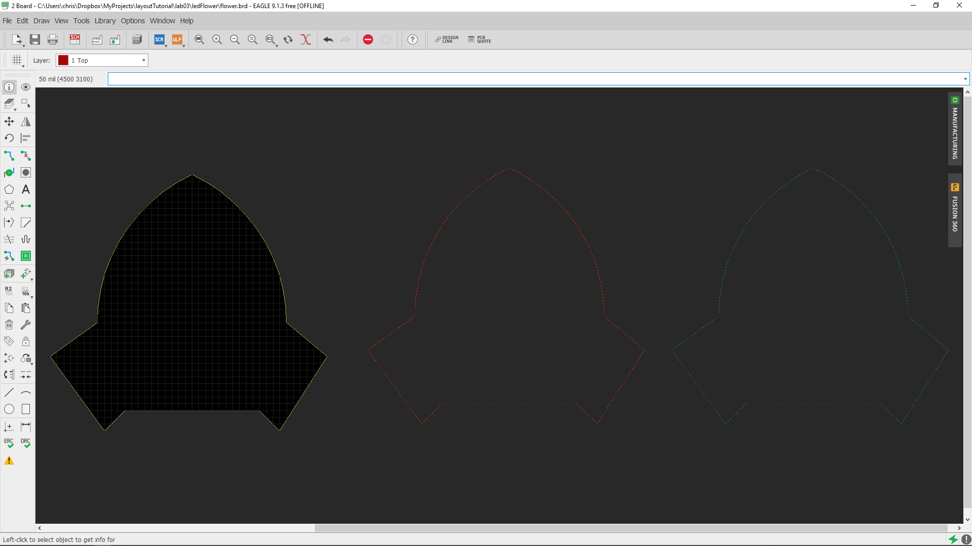The width and height of the screenshot is (972, 546).
Task: Select the Attribute tag tool
Action: (x=9, y=341)
